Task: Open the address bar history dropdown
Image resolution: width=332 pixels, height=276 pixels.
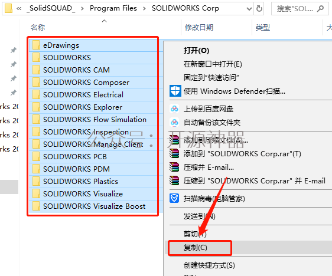Action: [x=249, y=9]
